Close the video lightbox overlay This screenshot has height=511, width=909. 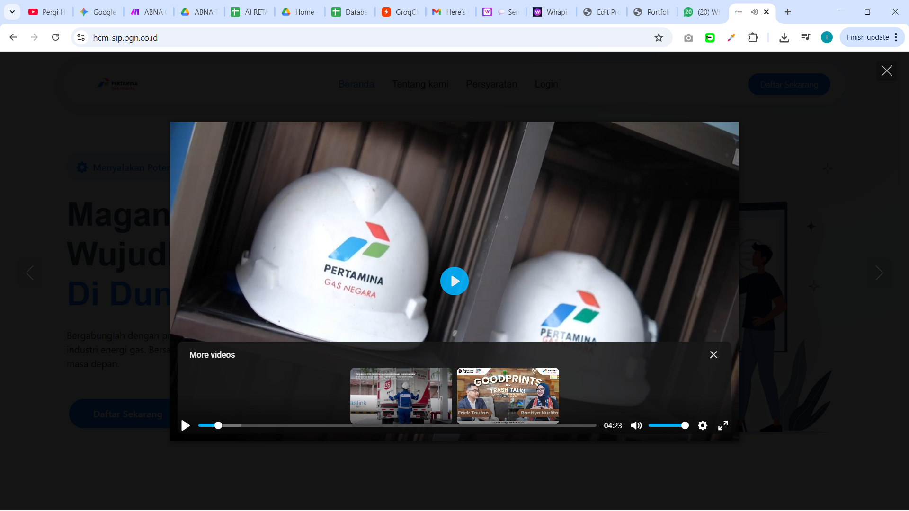[x=886, y=71]
